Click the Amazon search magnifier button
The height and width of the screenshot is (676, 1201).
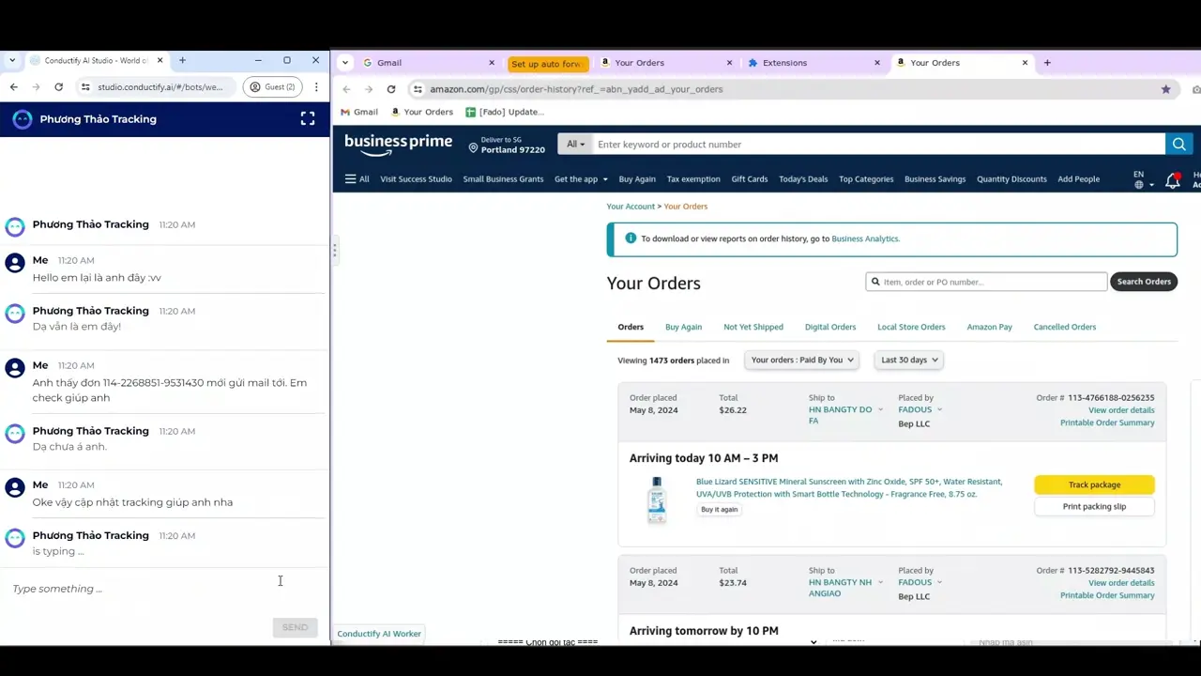(x=1178, y=145)
